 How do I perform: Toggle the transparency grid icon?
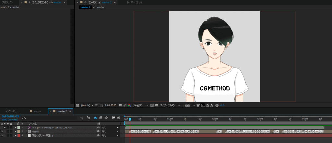157,105
